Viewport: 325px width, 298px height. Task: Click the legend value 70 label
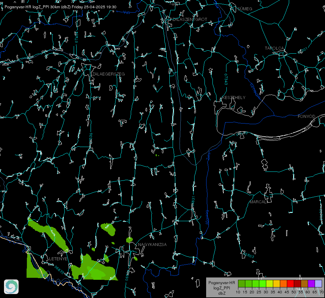pyautogui.click(x=322, y=292)
